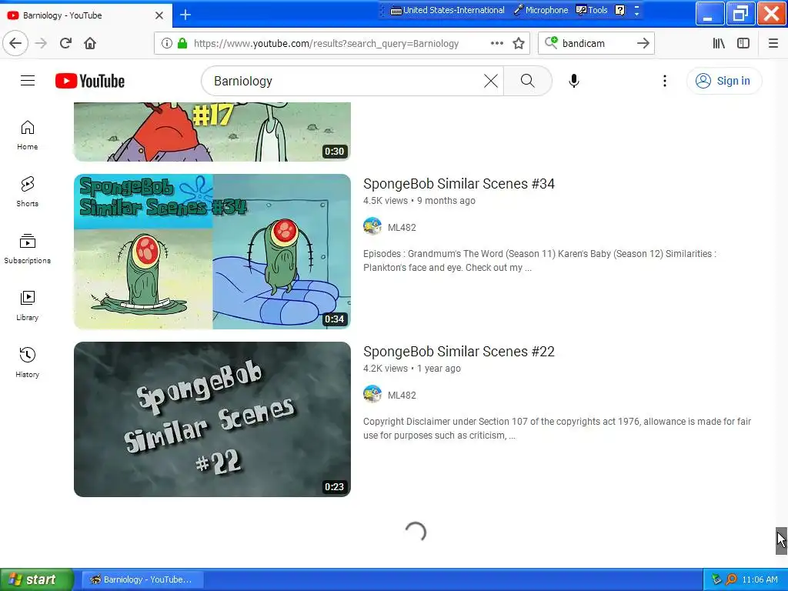The image size is (788, 591).
Task: Open YouTube settings three-dot menu
Action: 664,81
